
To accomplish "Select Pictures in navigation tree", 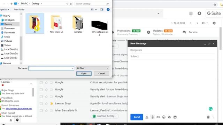I will point(8,41).
